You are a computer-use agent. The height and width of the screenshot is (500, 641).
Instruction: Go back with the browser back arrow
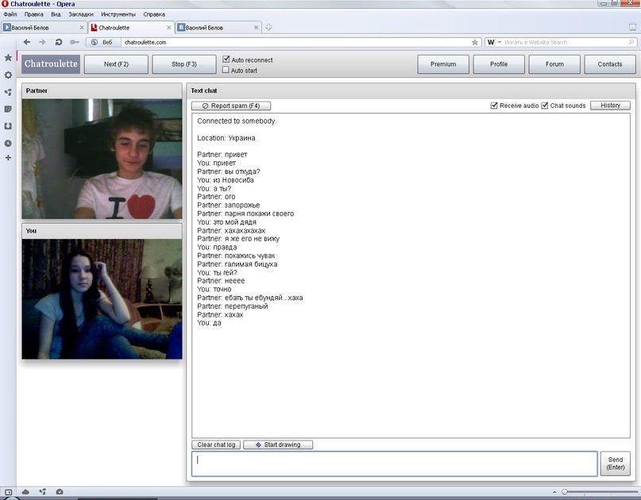(x=26, y=42)
